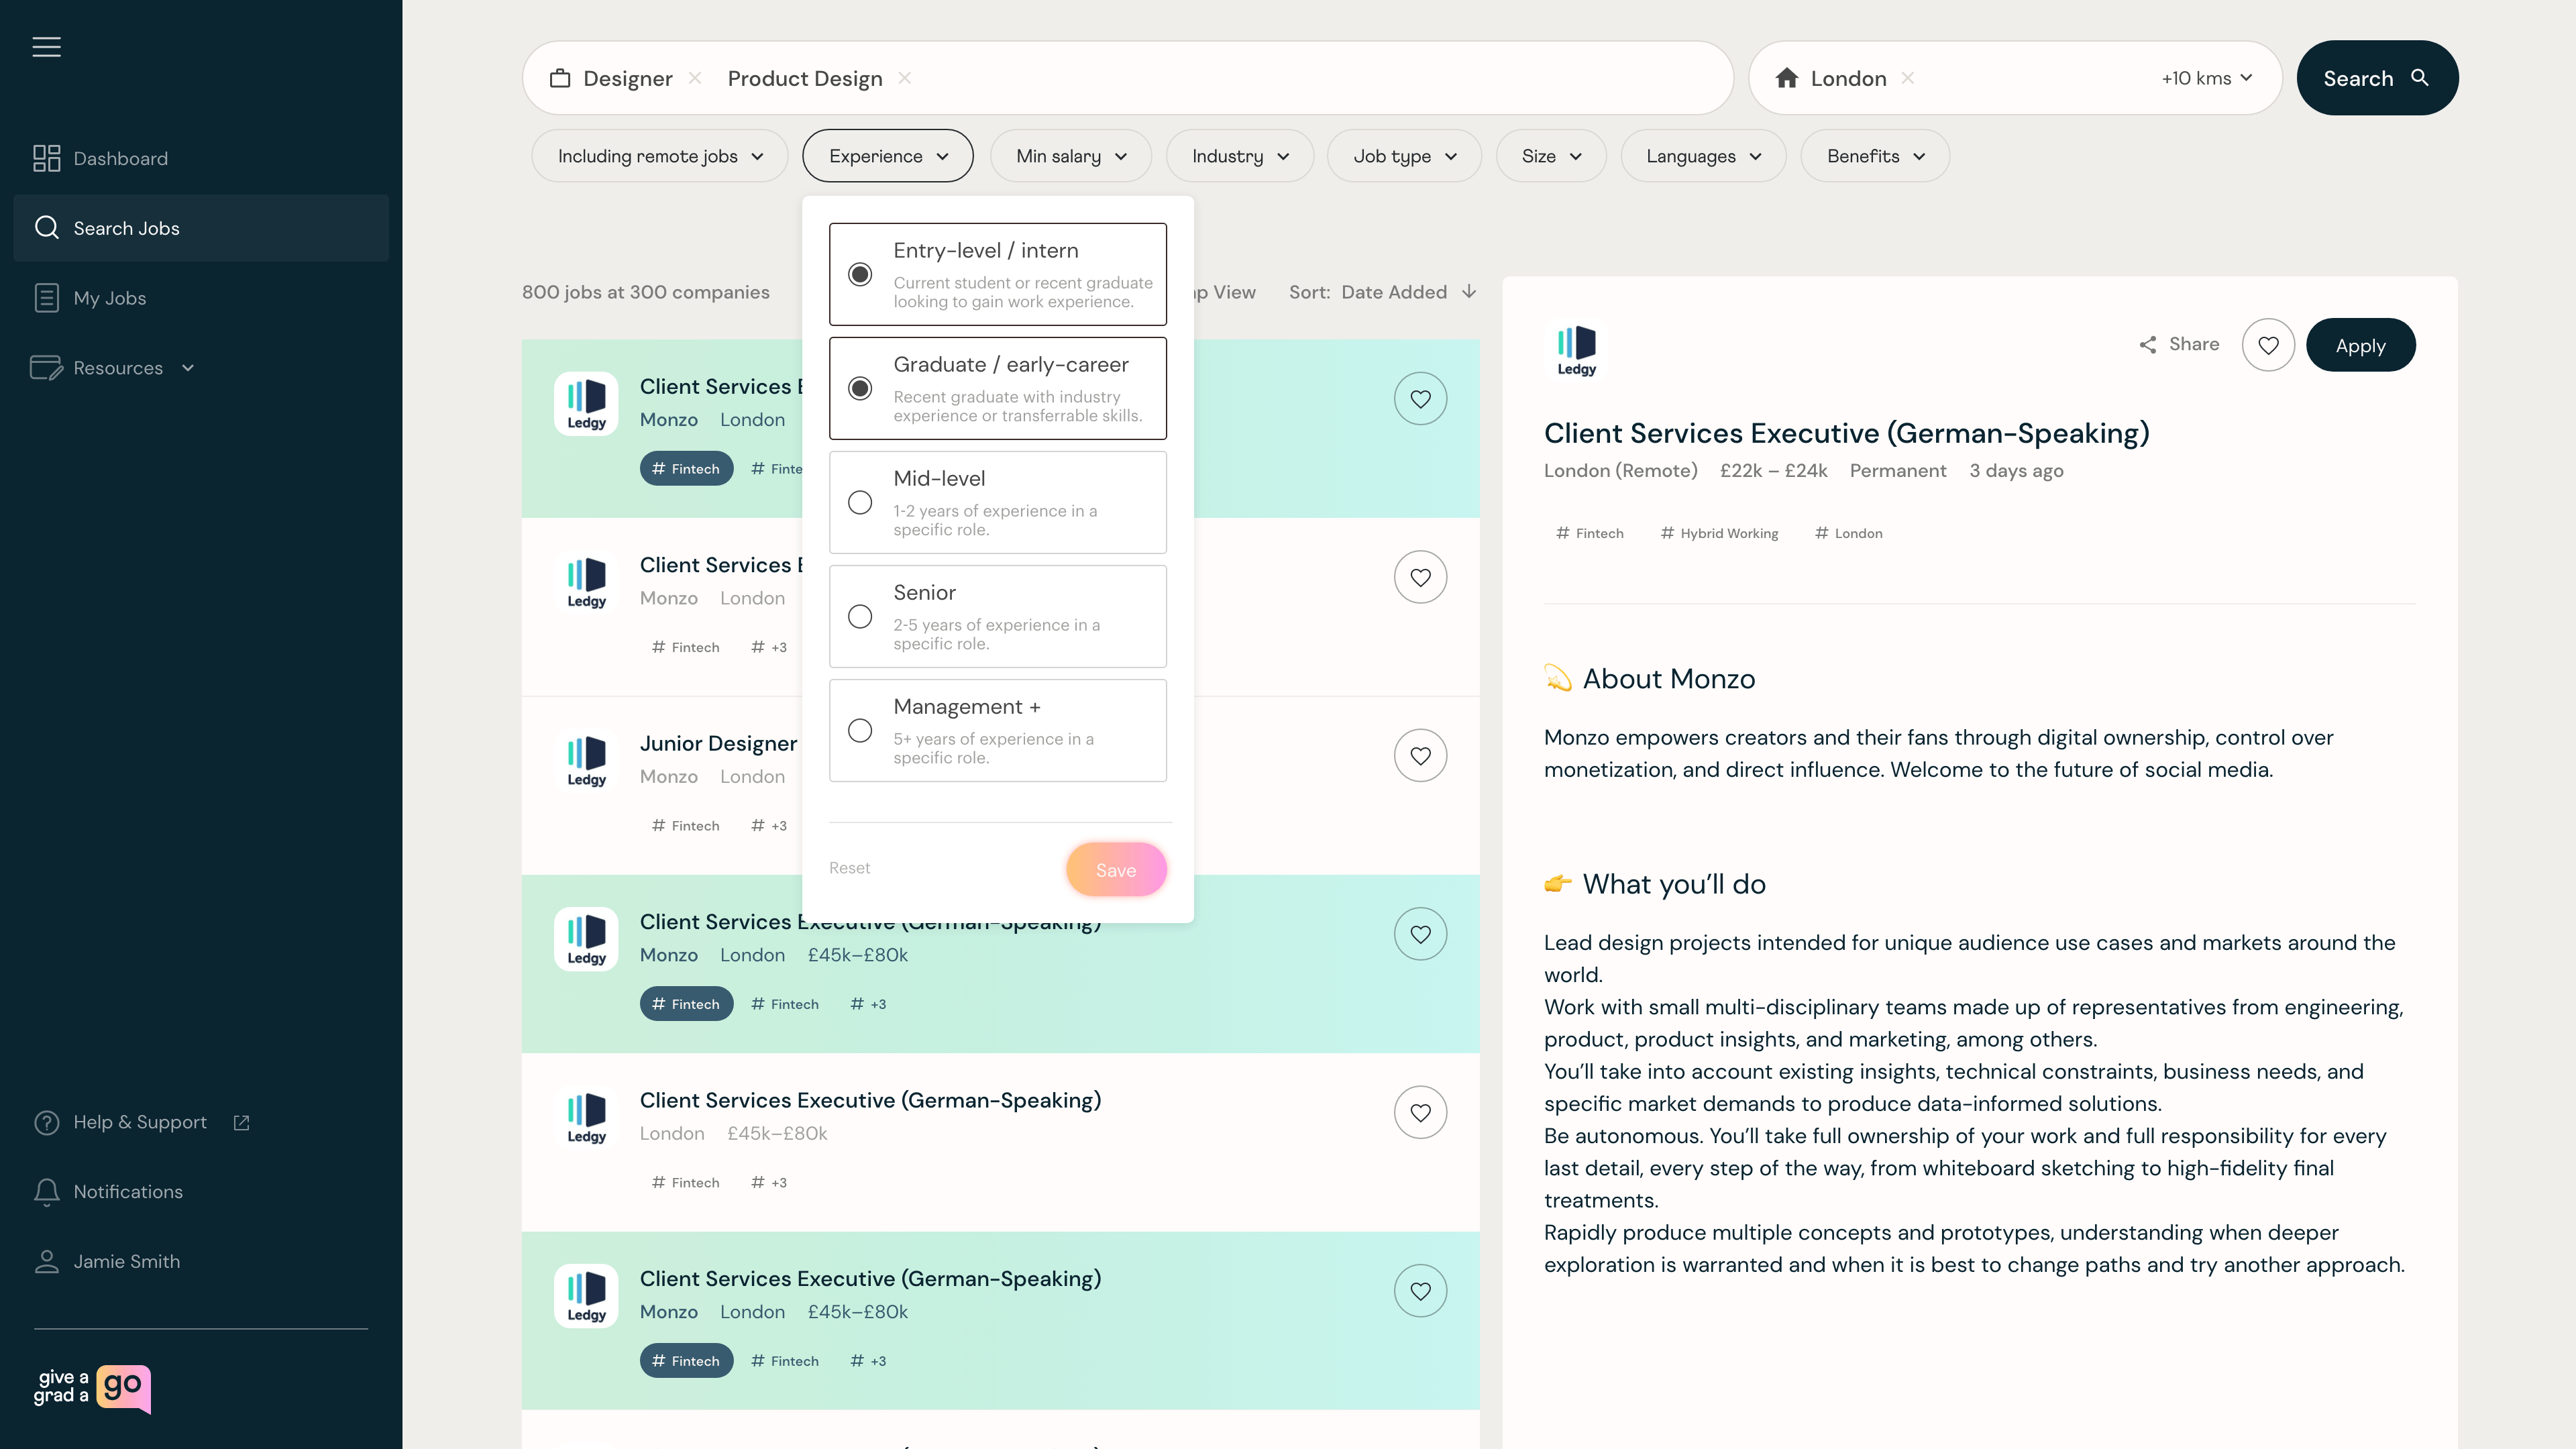This screenshot has height=1449, width=2576.
Task: Click Reset in the Experience popup
Action: tap(849, 868)
